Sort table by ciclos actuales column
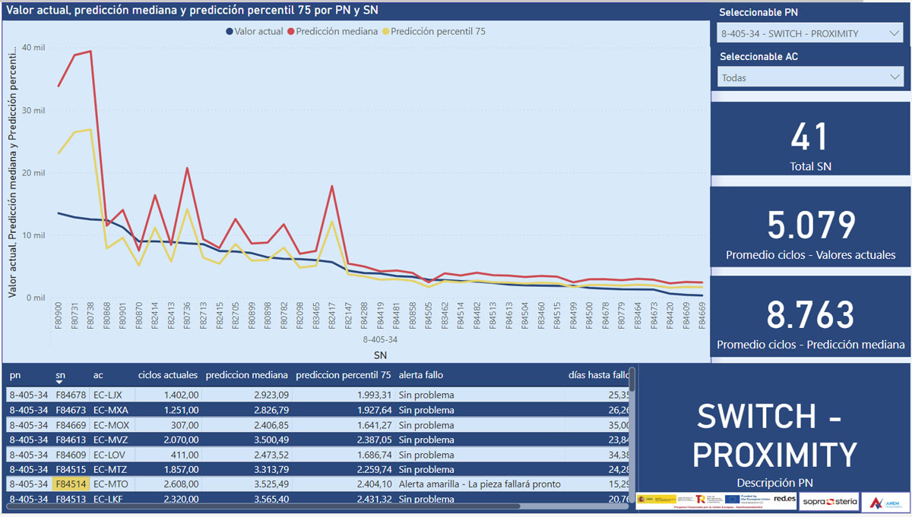 pos(167,375)
